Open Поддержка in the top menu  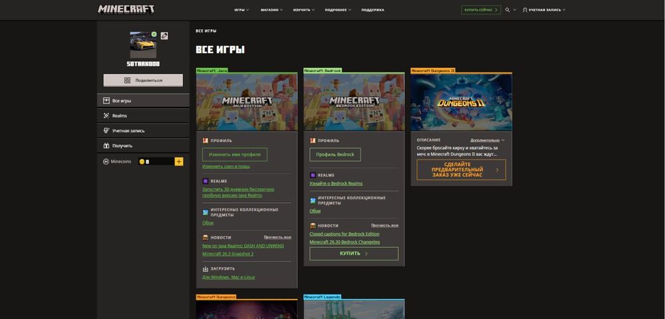tap(373, 10)
